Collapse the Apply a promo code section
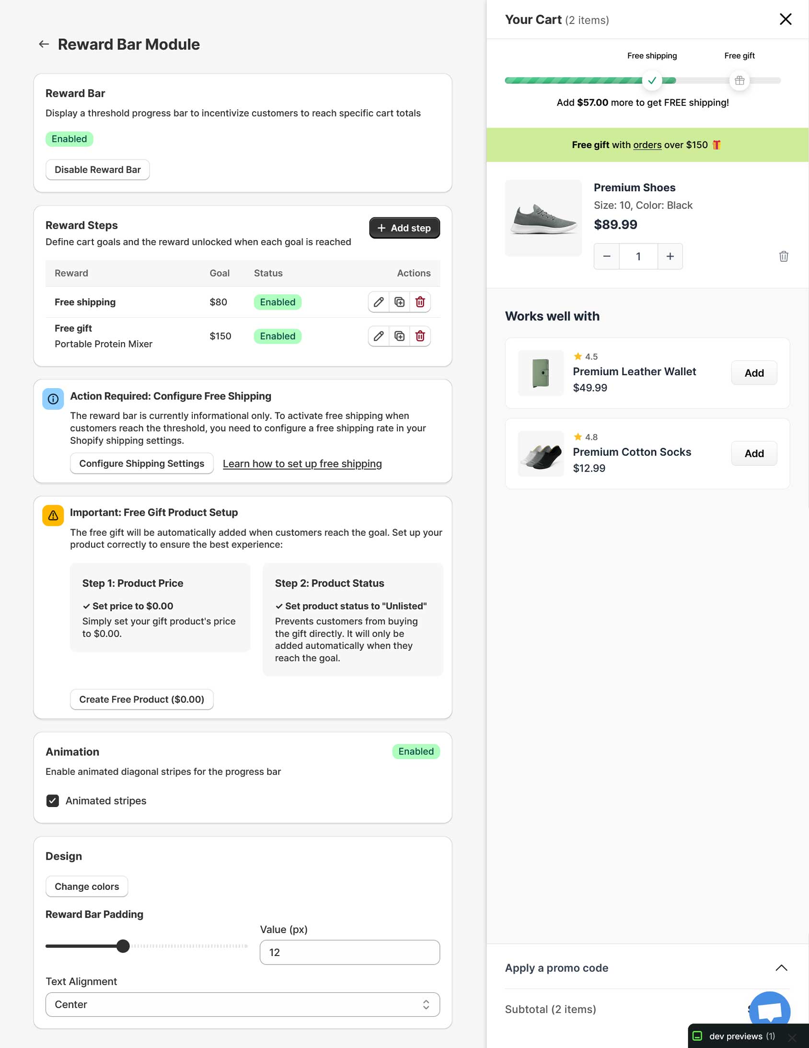Image resolution: width=809 pixels, height=1048 pixels. [781, 968]
